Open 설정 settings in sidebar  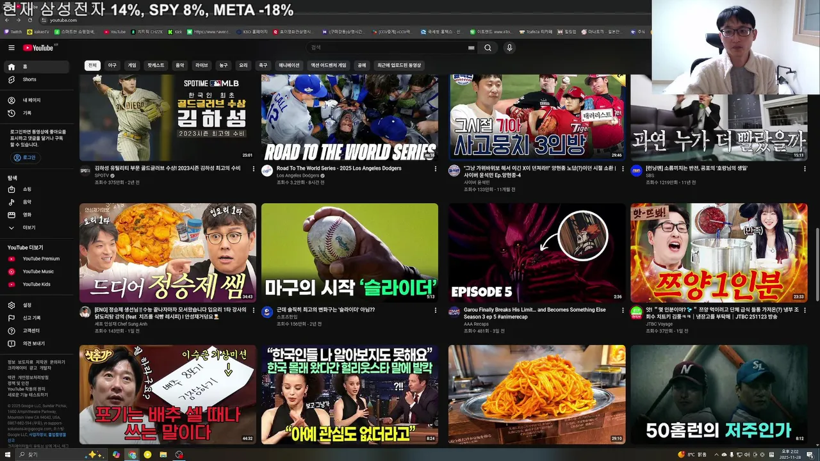point(38,305)
